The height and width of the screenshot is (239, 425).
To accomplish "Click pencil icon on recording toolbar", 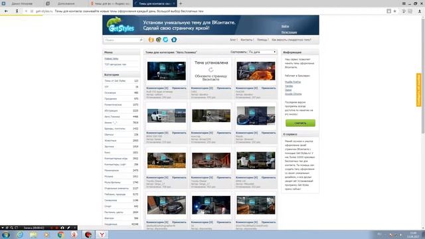I will point(68,228).
